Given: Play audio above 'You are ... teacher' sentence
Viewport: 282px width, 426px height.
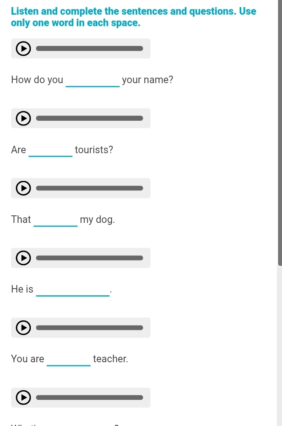Looking at the screenshot, I should tap(23, 328).
